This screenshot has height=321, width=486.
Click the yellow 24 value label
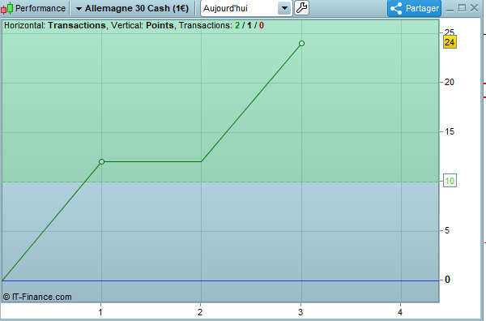pos(450,42)
